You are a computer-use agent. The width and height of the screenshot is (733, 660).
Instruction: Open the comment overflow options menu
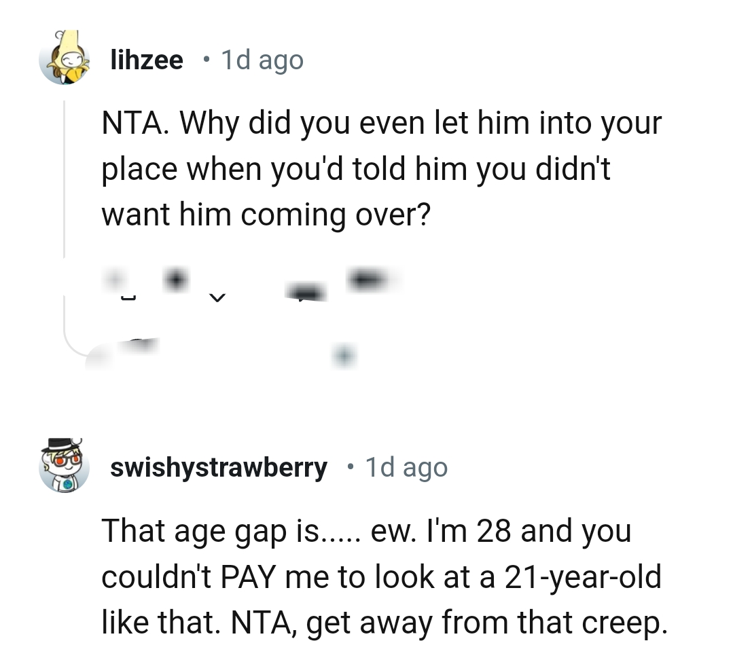367,278
